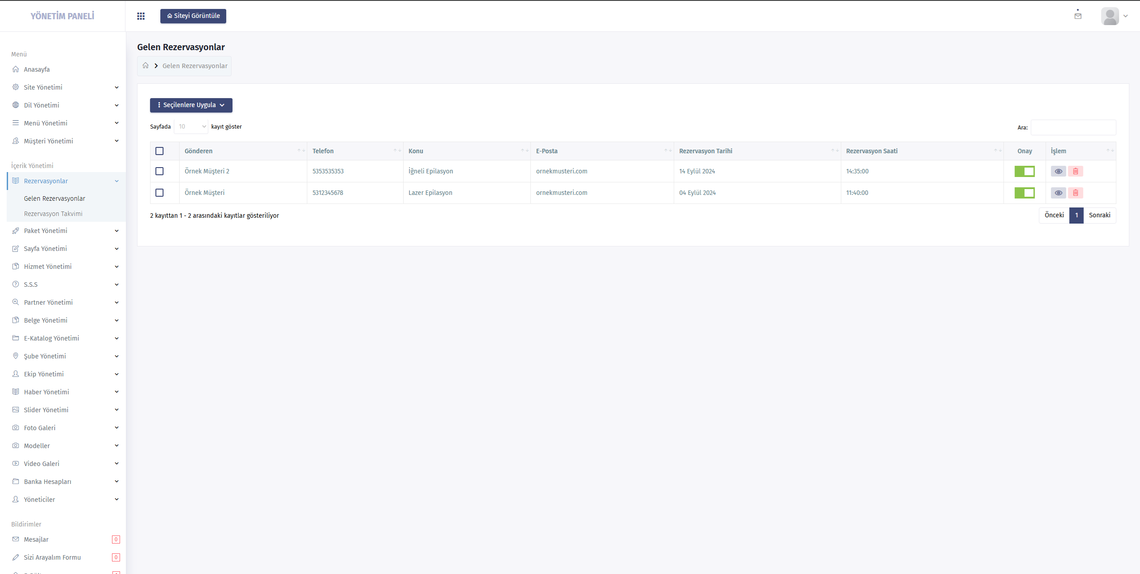Click the Siteyi Görüntüle button
Viewport: 1140px width, 574px height.
[x=193, y=16]
